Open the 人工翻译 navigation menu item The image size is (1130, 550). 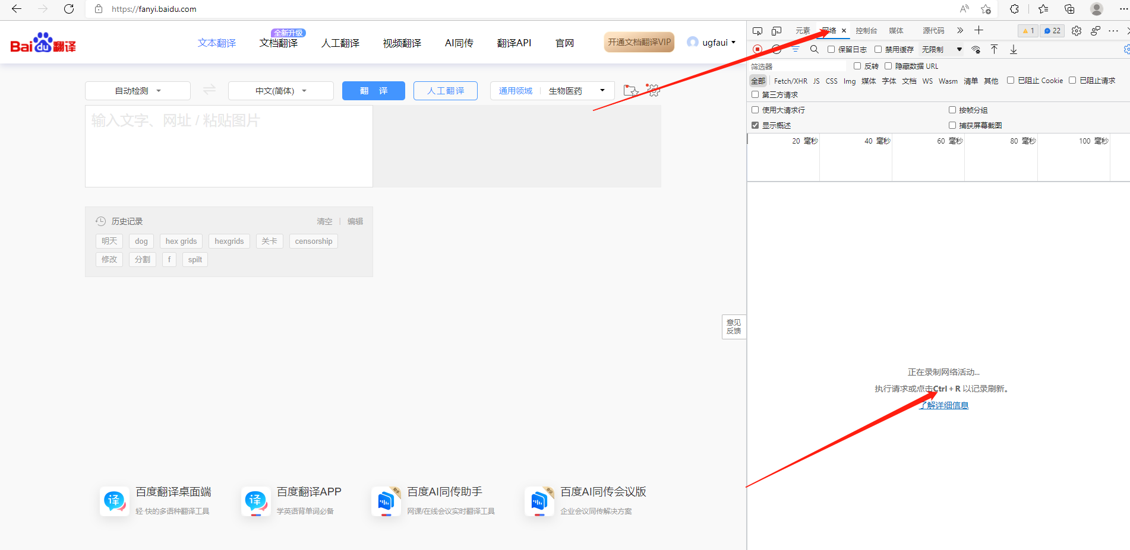[340, 42]
